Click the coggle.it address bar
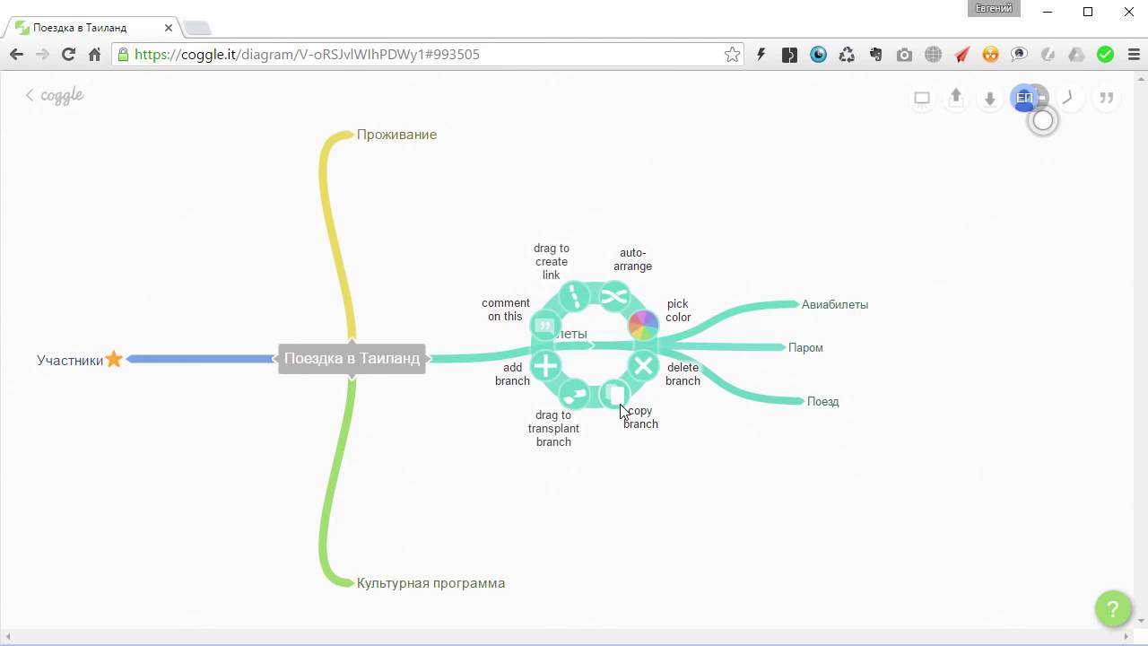This screenshot has height=646, width=1148. [426, 55]
